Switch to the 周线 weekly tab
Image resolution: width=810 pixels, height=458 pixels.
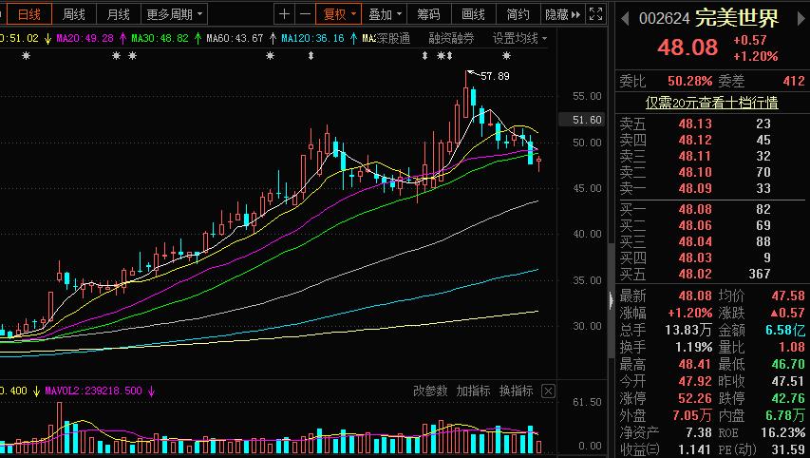click(73, 14)
